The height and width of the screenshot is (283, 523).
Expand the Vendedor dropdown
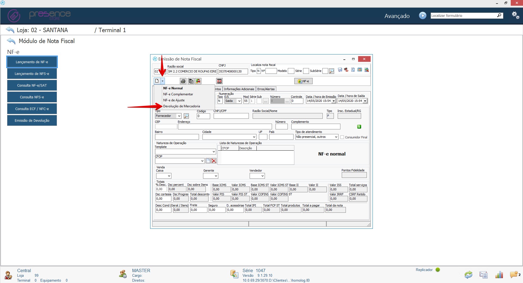pyautogui.click(x=262, y=176)
